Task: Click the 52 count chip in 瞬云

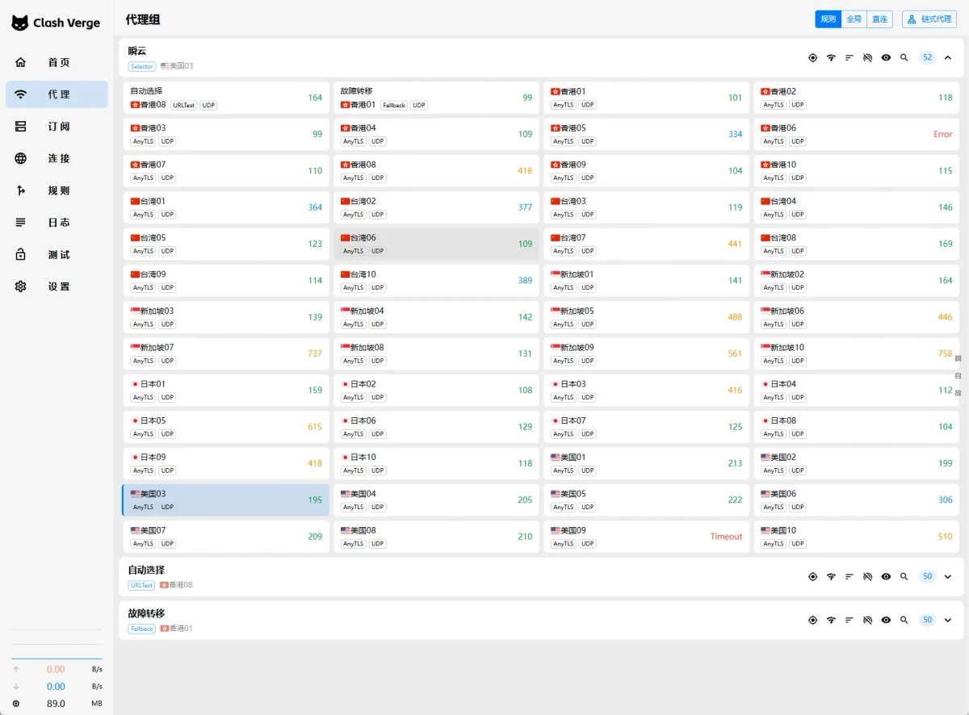Action: click(928, 57)
